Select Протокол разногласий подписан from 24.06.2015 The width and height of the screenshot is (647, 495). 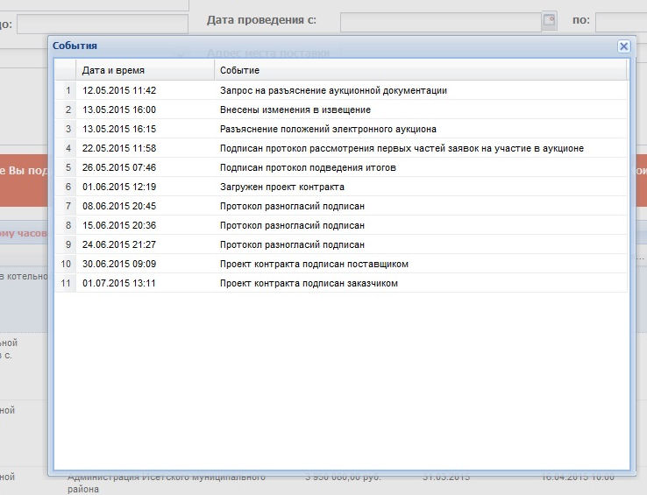pos(291,244)
